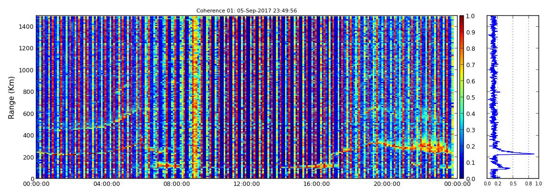Click the 800 tick label on range axis
Viewport: 551px width, 195px height.
click(28, 92)
